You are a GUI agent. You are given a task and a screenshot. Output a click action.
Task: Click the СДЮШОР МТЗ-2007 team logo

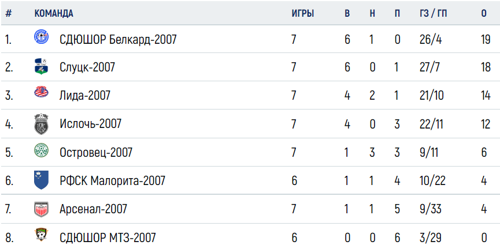point(41,235)
